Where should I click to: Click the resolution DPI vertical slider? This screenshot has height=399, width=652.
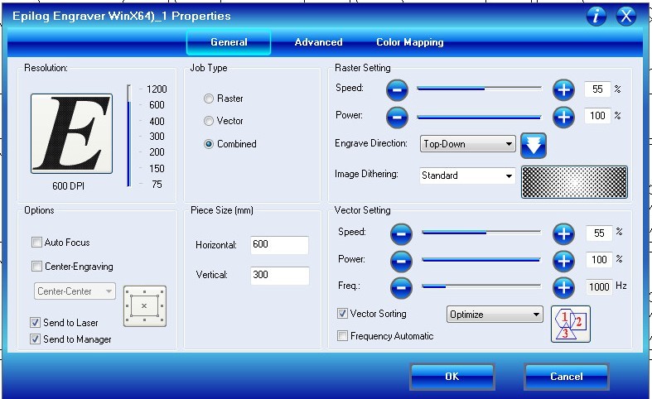click(x=129, y=136)
